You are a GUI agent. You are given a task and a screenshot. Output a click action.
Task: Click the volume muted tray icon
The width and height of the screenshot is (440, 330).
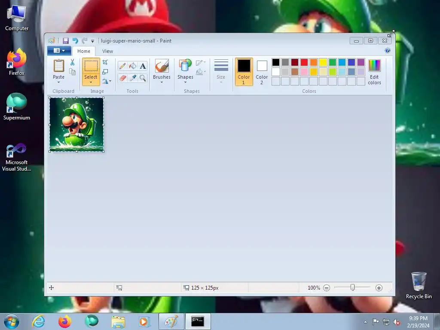tap(397, 322)
